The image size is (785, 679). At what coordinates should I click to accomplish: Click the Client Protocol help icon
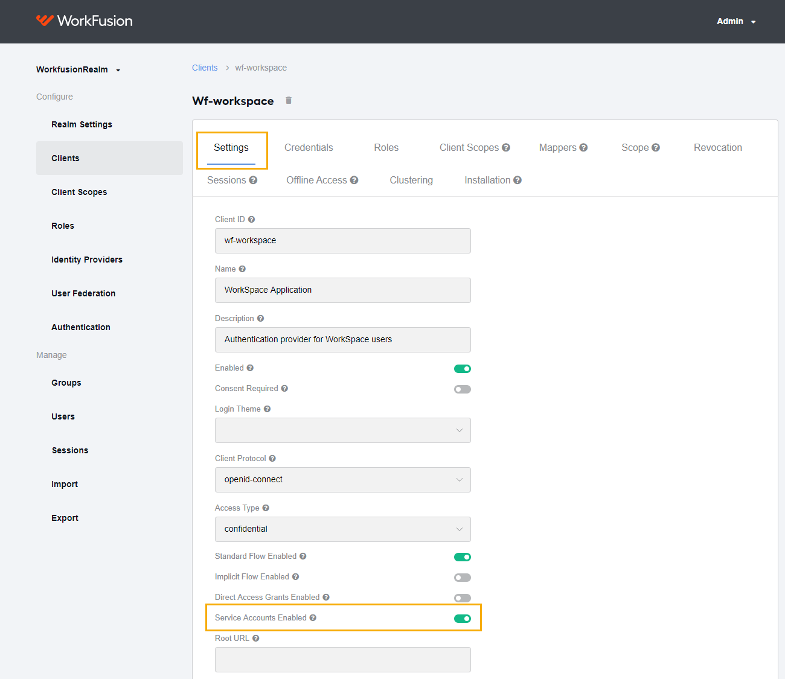pos(272,459)
